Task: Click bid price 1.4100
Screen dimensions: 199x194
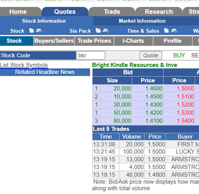Action: pos(154,121)
